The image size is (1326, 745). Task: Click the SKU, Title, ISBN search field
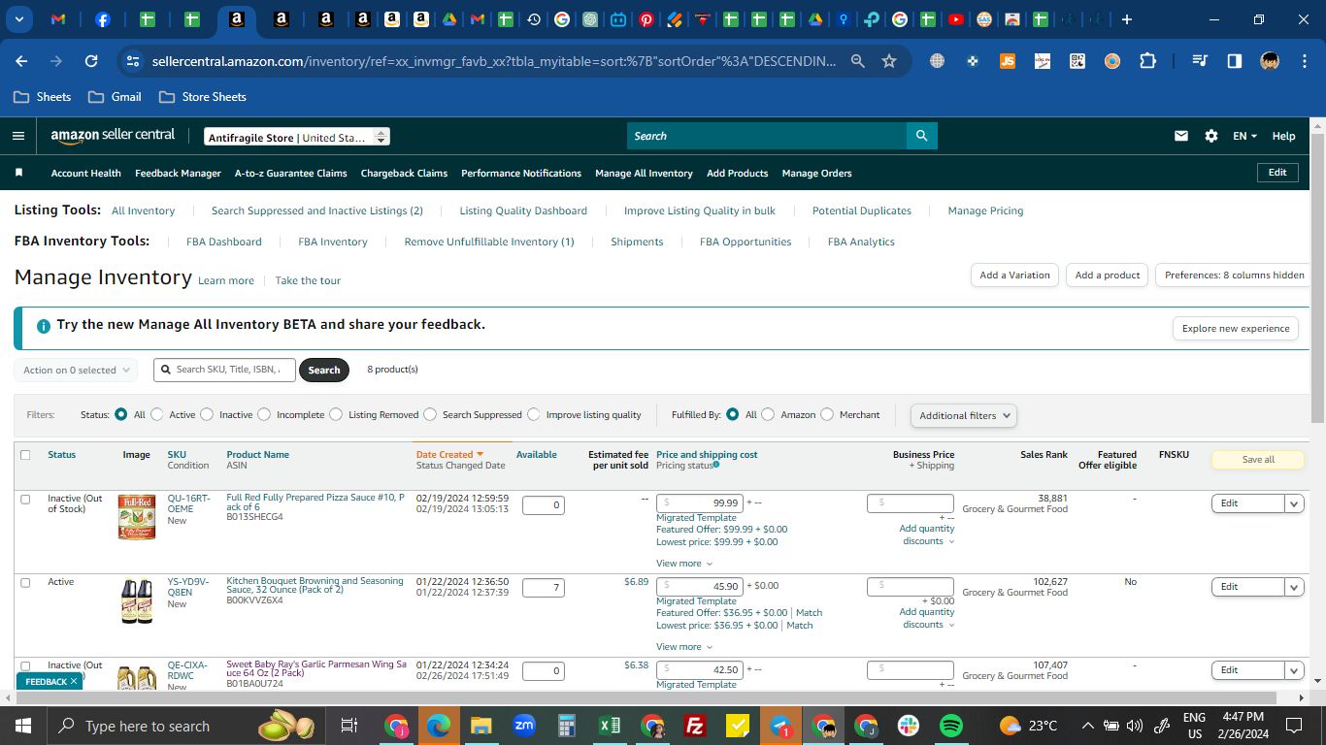[222, 370]
